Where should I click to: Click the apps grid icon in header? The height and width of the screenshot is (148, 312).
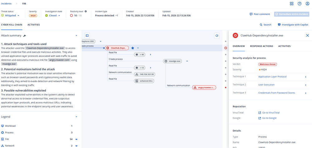pos(291,4)
